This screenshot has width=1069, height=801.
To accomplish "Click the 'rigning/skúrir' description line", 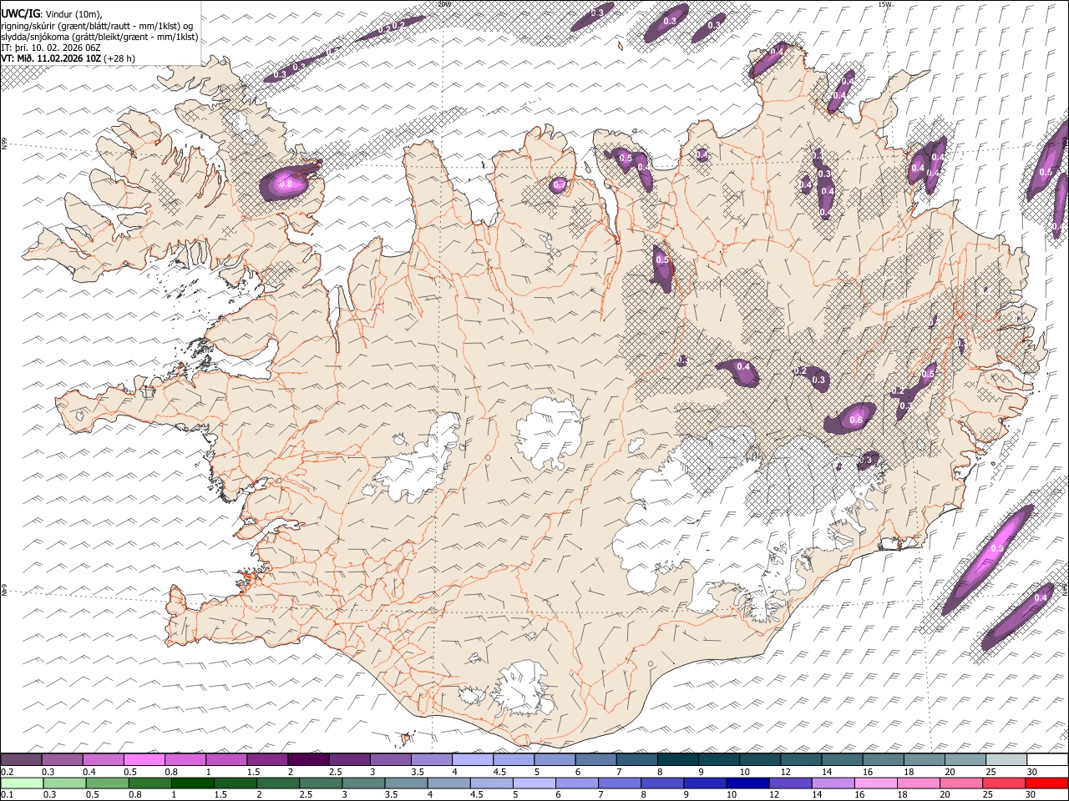I will click(x=97, y=26).
